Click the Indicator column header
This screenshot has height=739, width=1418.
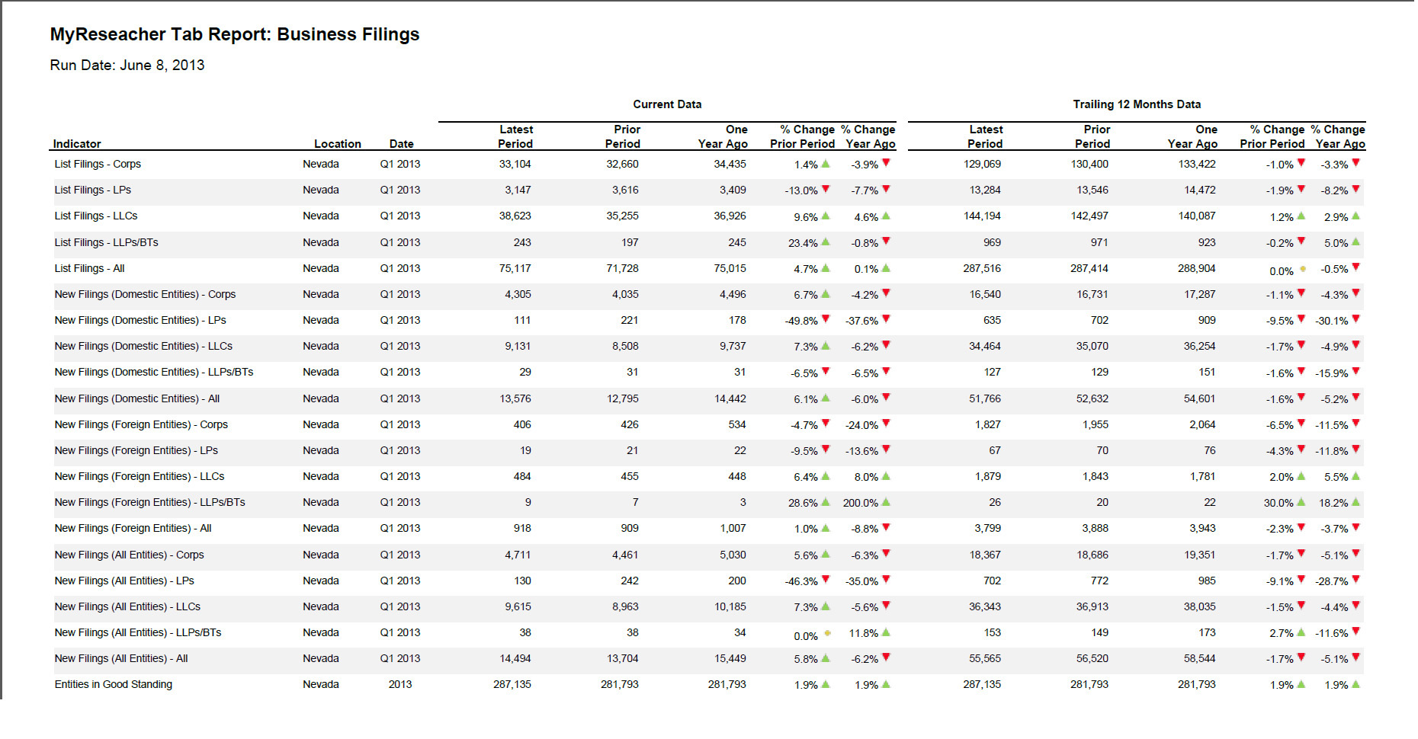(77, 144)
